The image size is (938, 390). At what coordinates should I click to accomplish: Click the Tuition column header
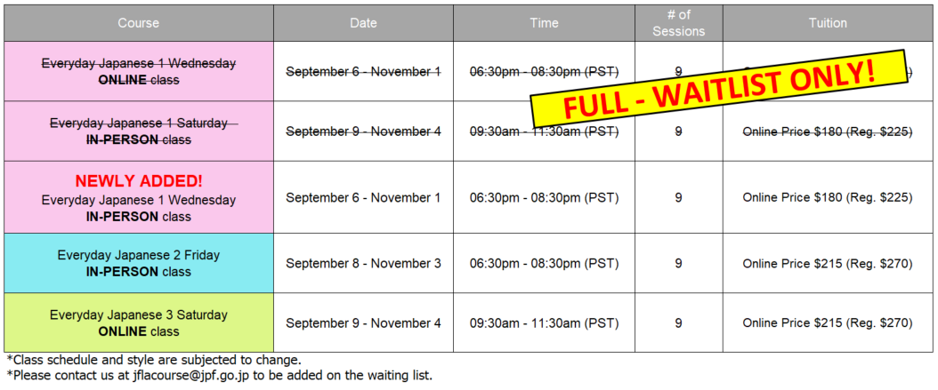click(828, 23)
